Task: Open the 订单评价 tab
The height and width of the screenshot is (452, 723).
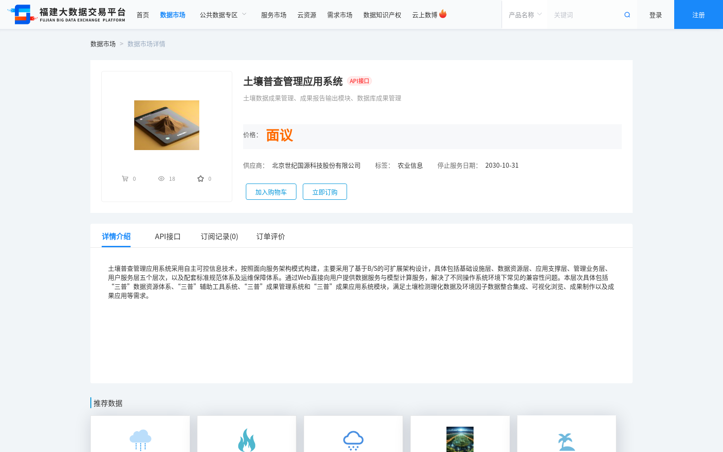Action: pos(270,236)
